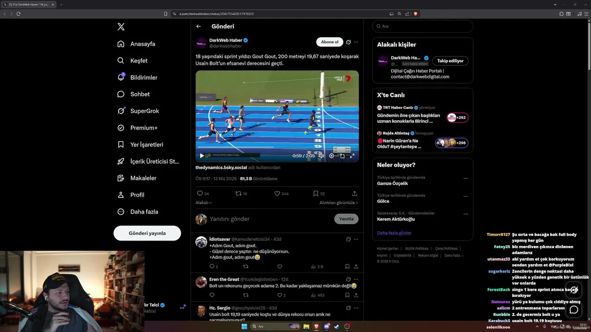Bookmark Eren the Great's reply
The image size is (591, 332).
347,295
